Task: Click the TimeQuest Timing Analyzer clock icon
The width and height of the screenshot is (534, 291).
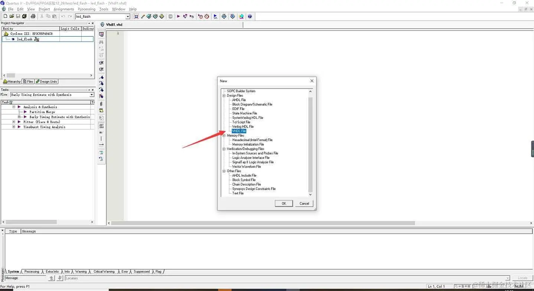Action: click(x=207, y=16)
